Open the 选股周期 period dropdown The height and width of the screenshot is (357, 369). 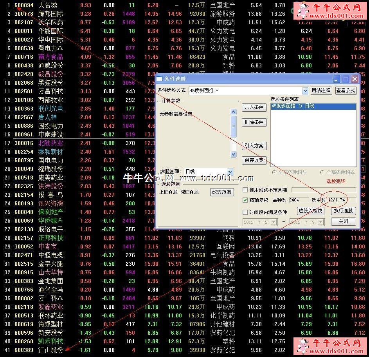coord(230,172)
